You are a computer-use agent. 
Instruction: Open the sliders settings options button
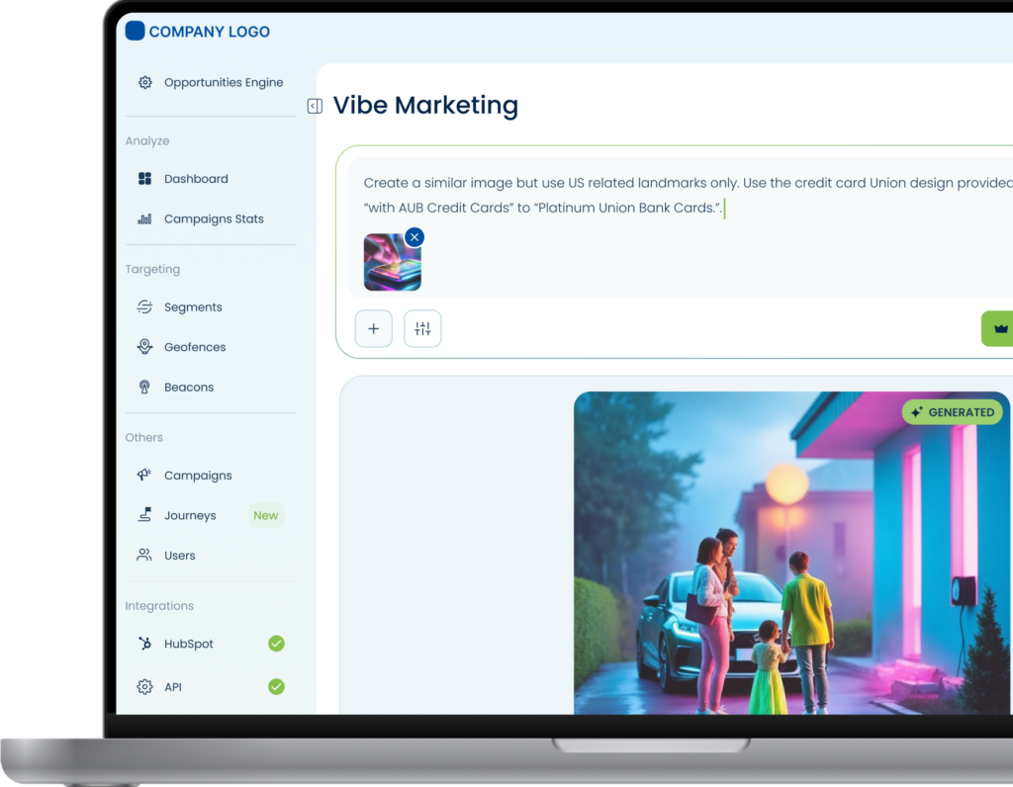(x=422, y=329)
